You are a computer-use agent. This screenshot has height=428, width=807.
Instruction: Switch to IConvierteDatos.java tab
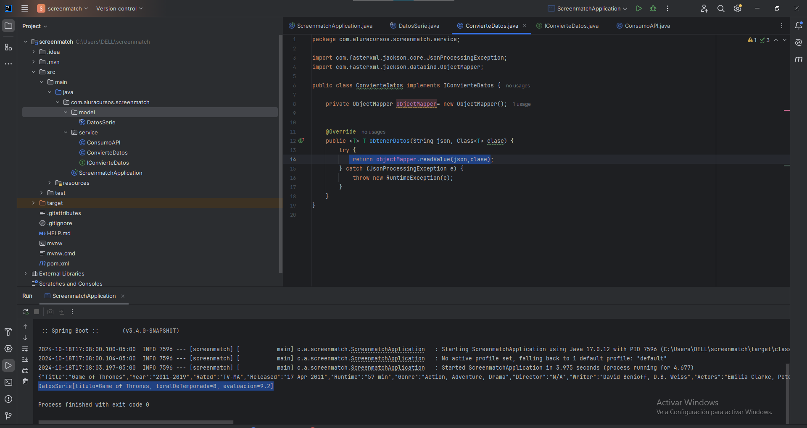tap(567, 26)
